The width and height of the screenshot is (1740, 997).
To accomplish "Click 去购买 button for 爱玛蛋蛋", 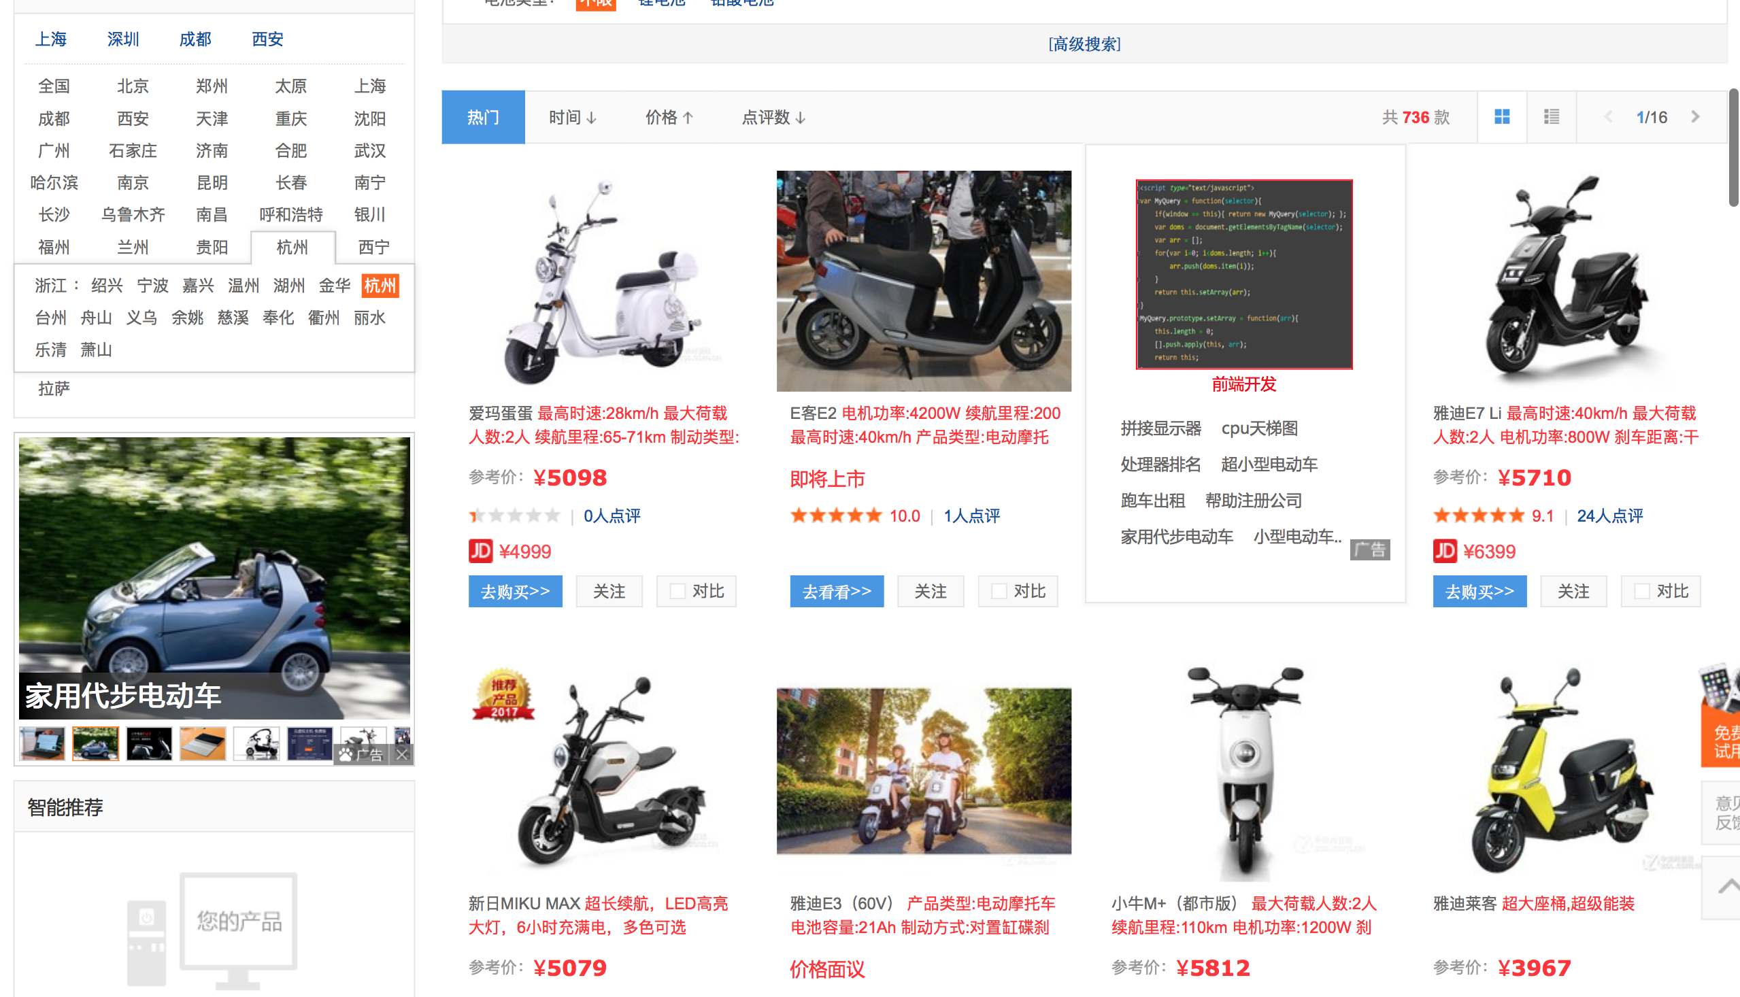I will tap(515, 591).
